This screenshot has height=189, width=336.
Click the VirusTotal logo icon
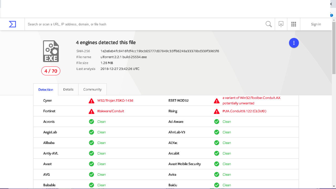[12, 24]
